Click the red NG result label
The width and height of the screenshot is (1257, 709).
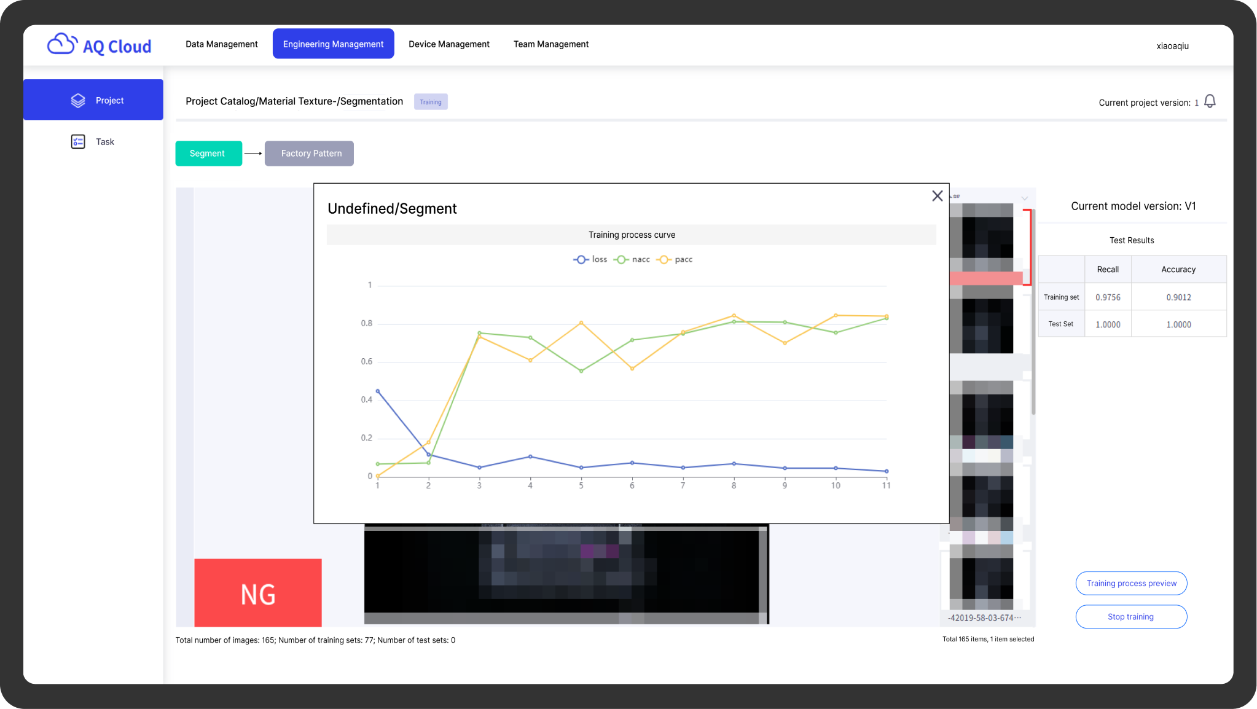pos(258,593)
